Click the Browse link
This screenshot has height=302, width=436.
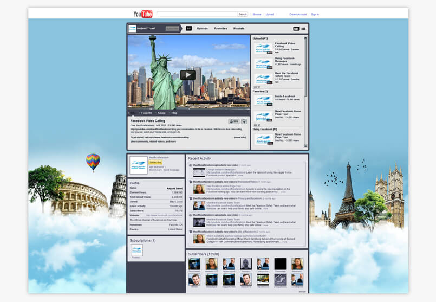(257, 14)
